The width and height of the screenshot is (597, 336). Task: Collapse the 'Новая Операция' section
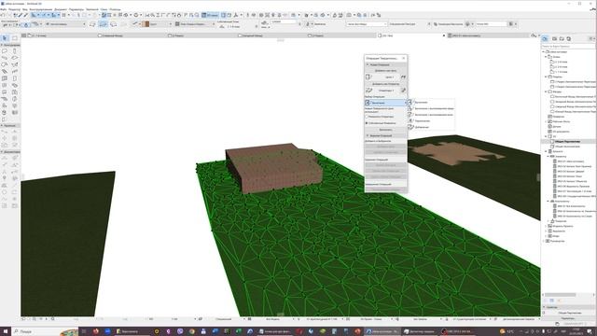368,64
